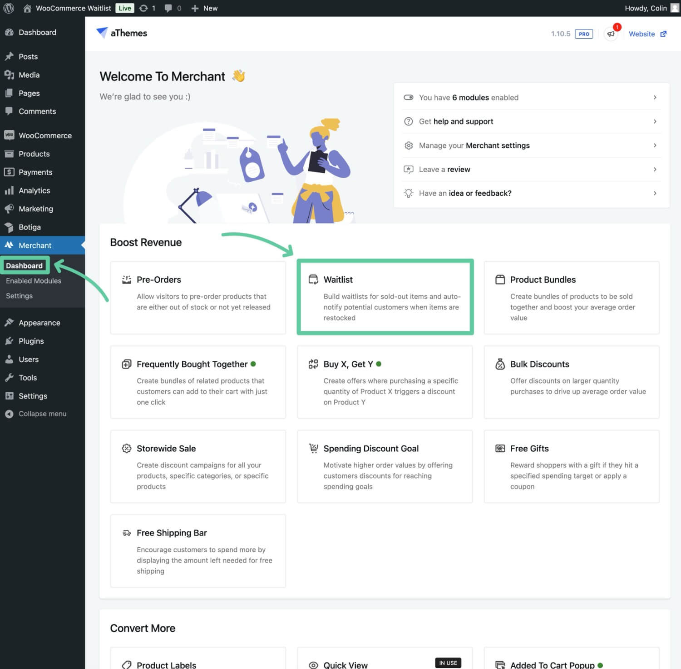Click the Free Shipping Bar truck icon
681x669 pixels.
(x=127, y=533)
